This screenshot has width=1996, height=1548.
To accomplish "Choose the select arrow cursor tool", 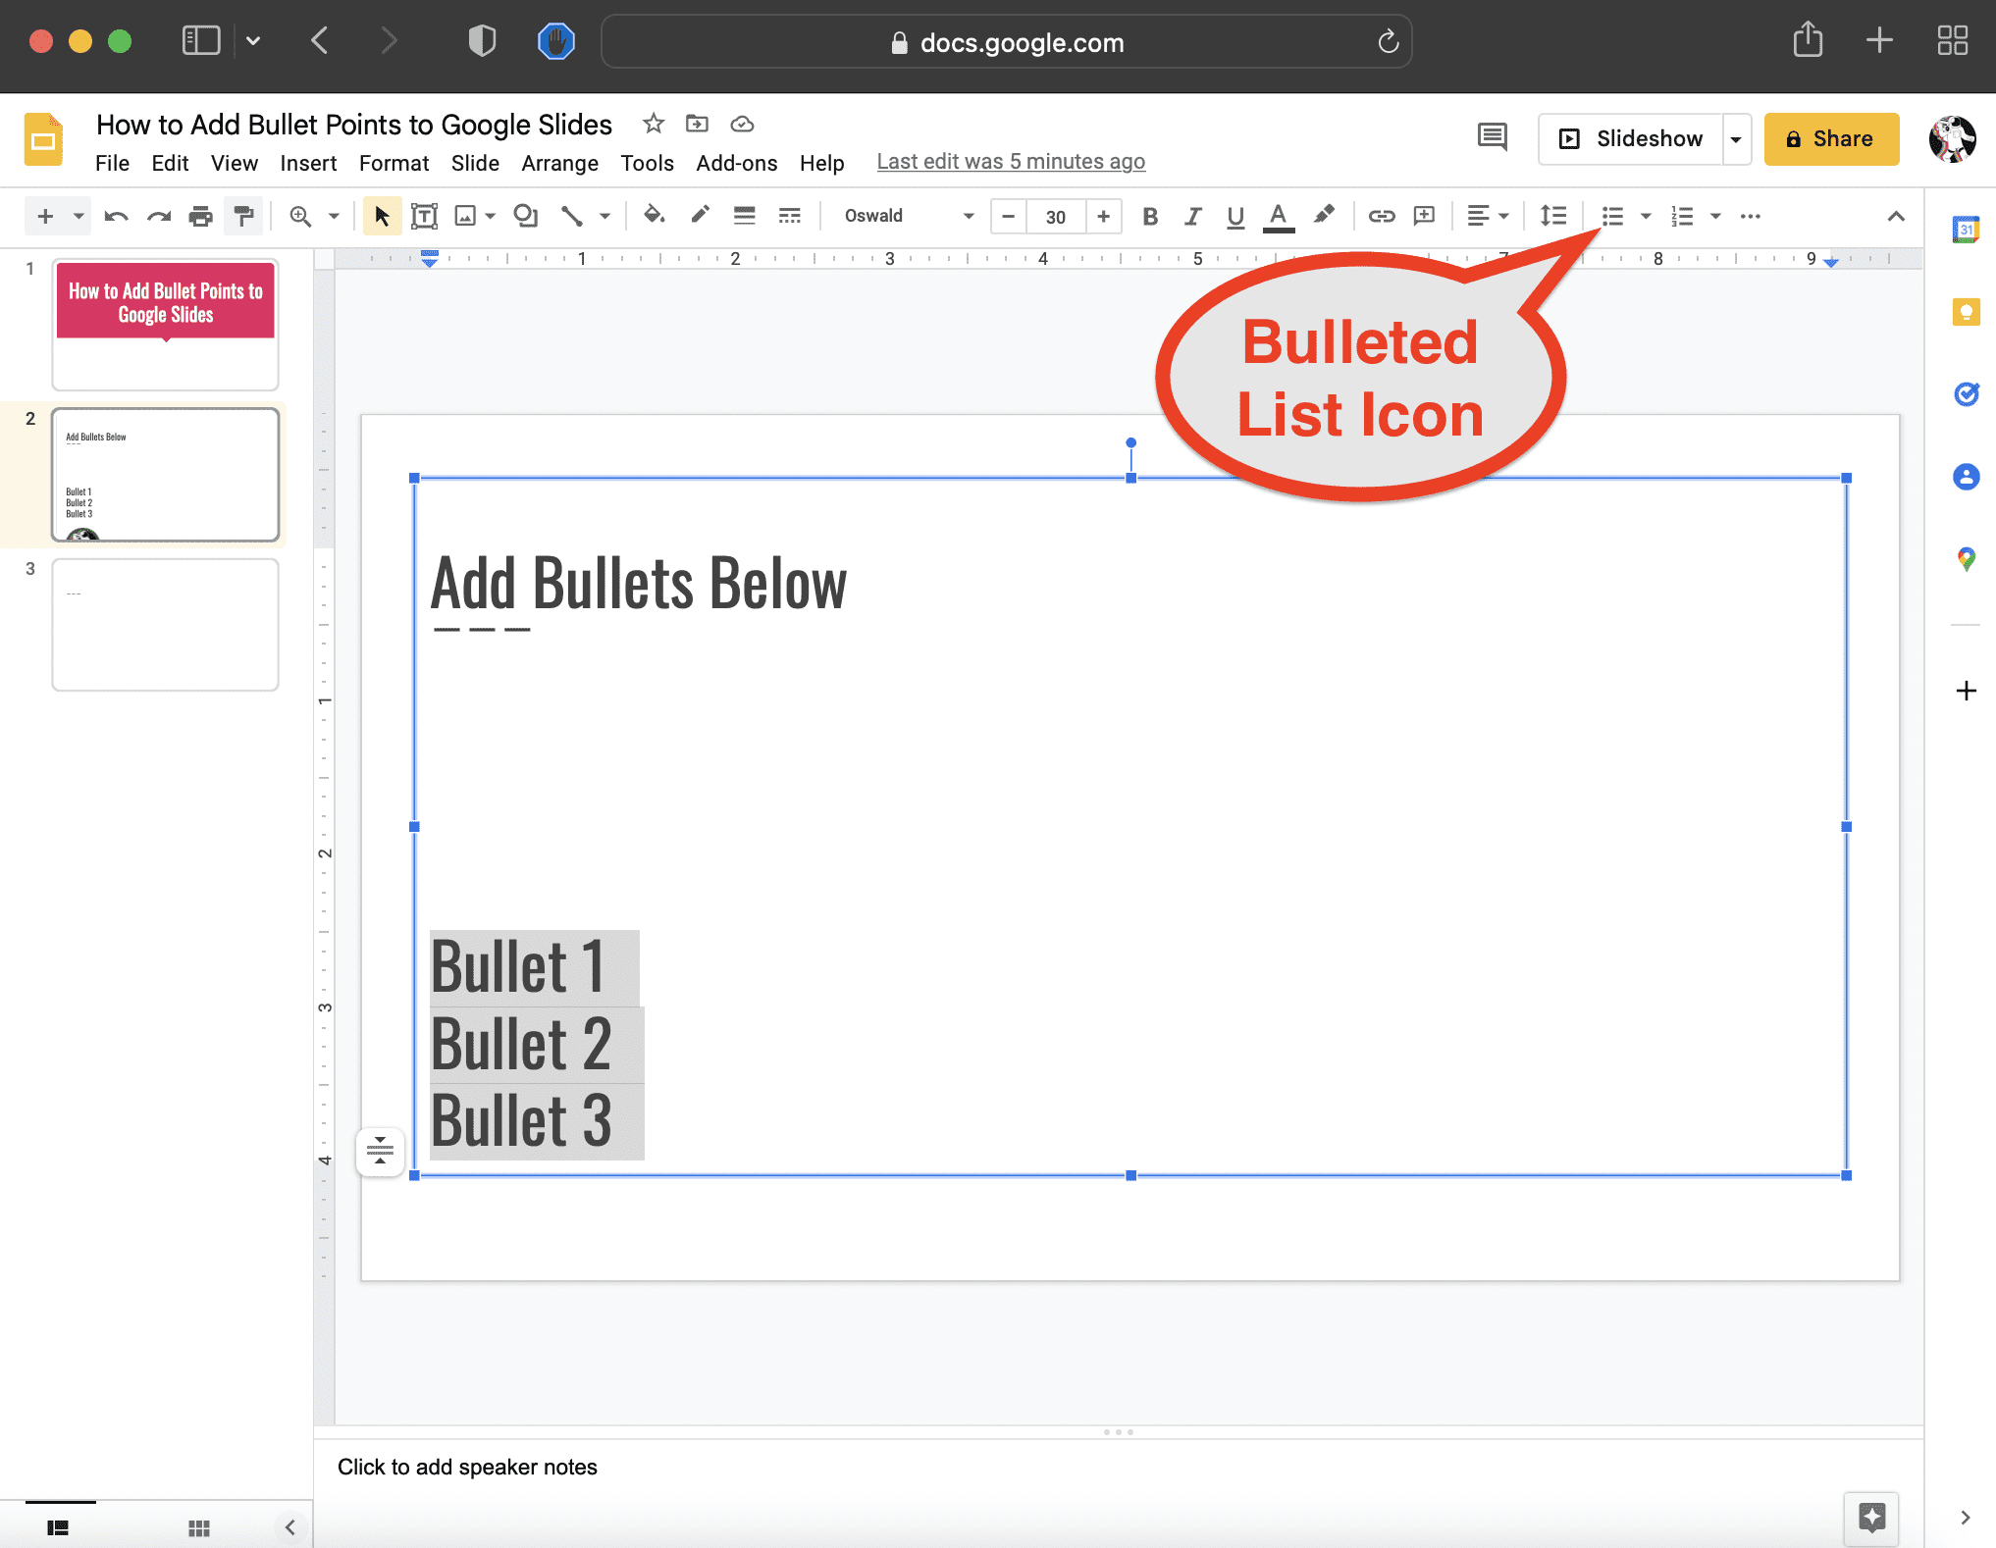I will click(382, 216).
